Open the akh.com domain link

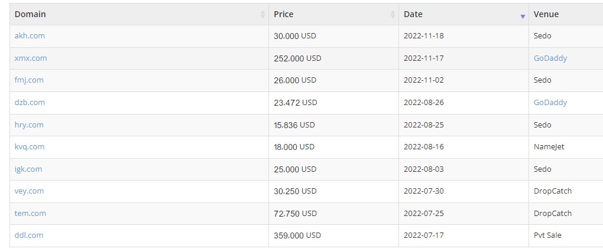click(30, 36)
